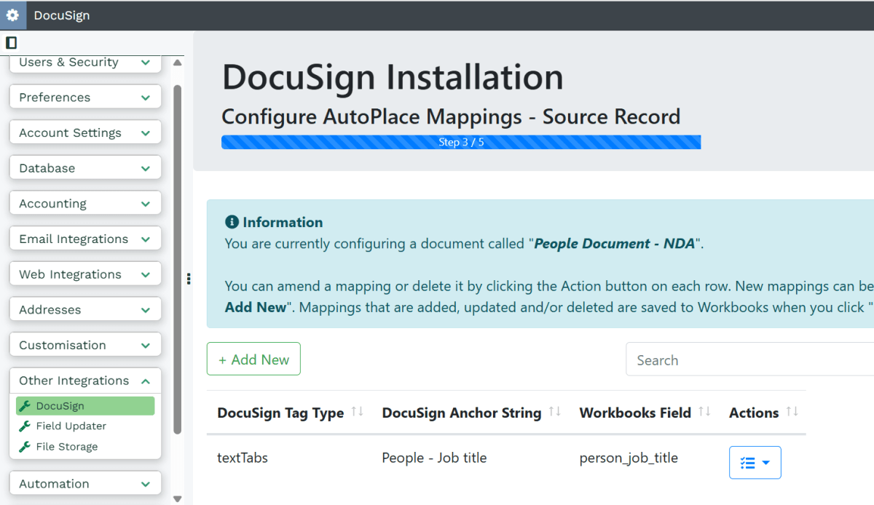Expand the Customisation section
The width and height of the screenshot is (874, 505).
(x=85, y=345)
